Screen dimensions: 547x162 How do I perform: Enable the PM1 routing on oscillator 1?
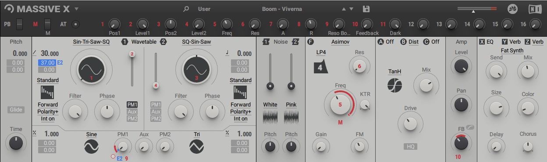[x=132, y=105]
